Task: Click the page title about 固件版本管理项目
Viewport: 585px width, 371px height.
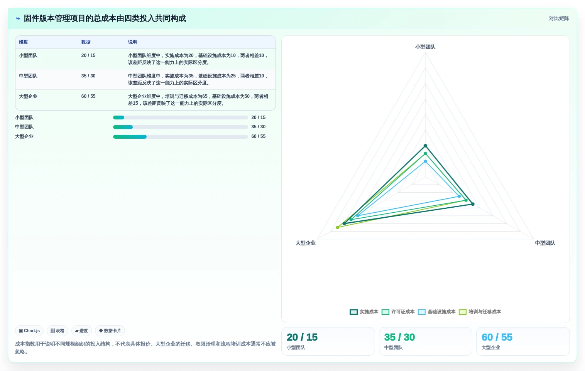Action: click(105, 18)
